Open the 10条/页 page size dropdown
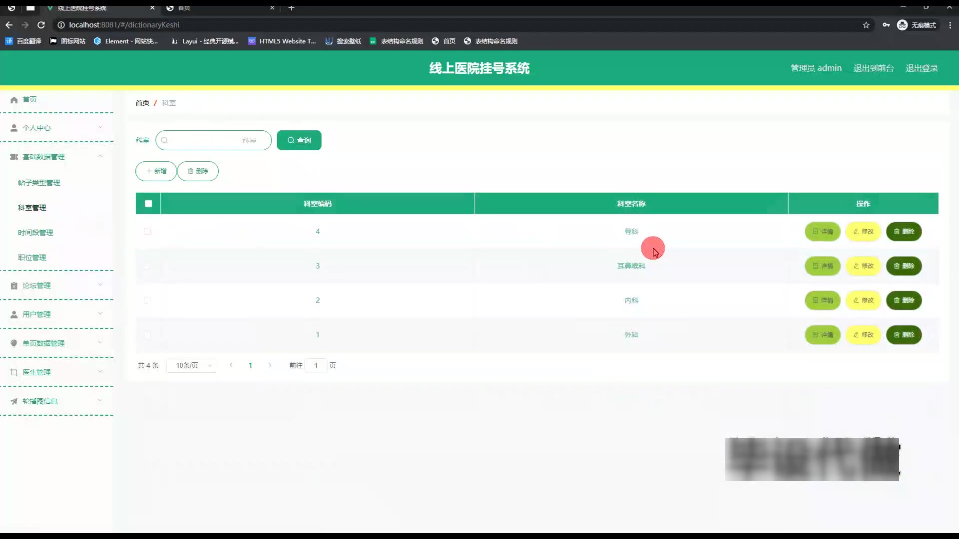The image size is (959, 539). pos(192,366)
